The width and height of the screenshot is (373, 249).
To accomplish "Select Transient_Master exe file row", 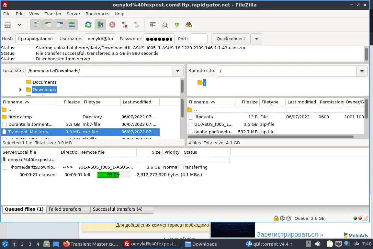I will click(x=80, y=132).
